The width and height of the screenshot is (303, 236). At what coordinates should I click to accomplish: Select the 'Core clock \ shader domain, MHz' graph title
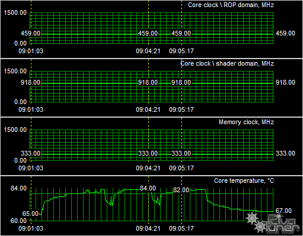(227, 63)
